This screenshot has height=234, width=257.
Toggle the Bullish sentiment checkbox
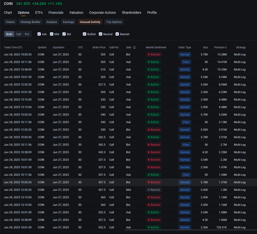point(84,34)
